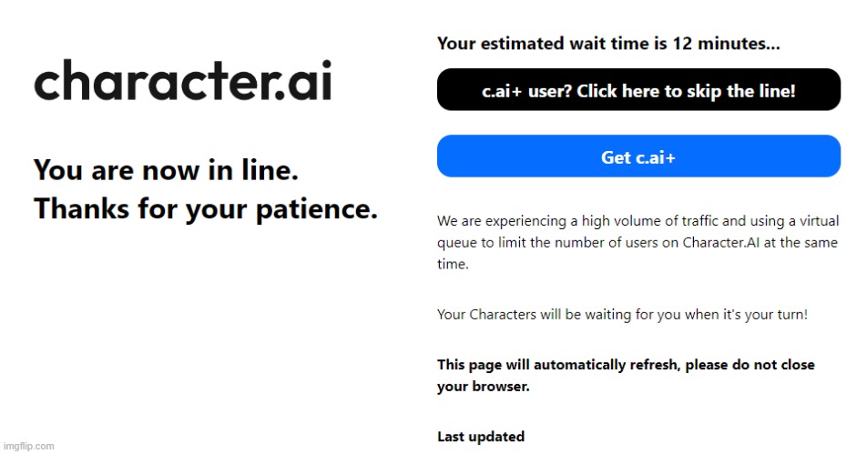Viewport: 867px width, 454px height.
Task: Click the 'Character.AI' word in the paragraph
Action: point(721,242)
